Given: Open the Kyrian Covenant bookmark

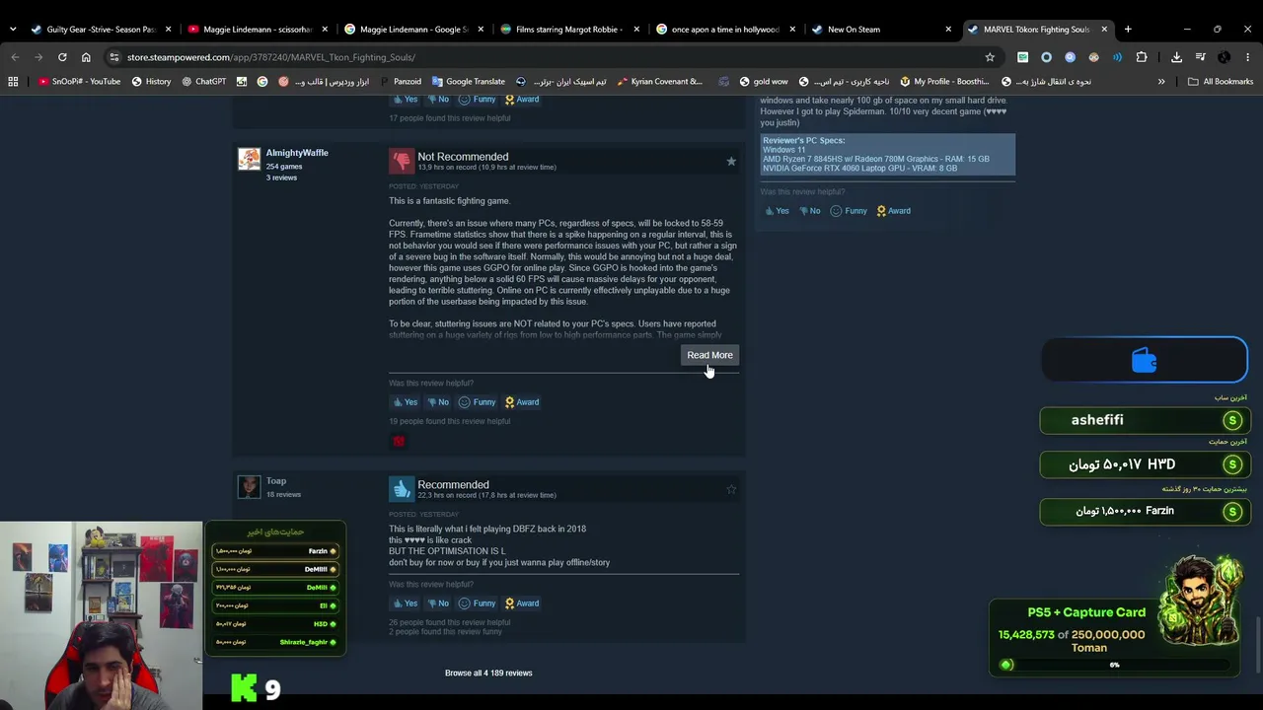Looking at the screenshot, I should click(660, 82).
